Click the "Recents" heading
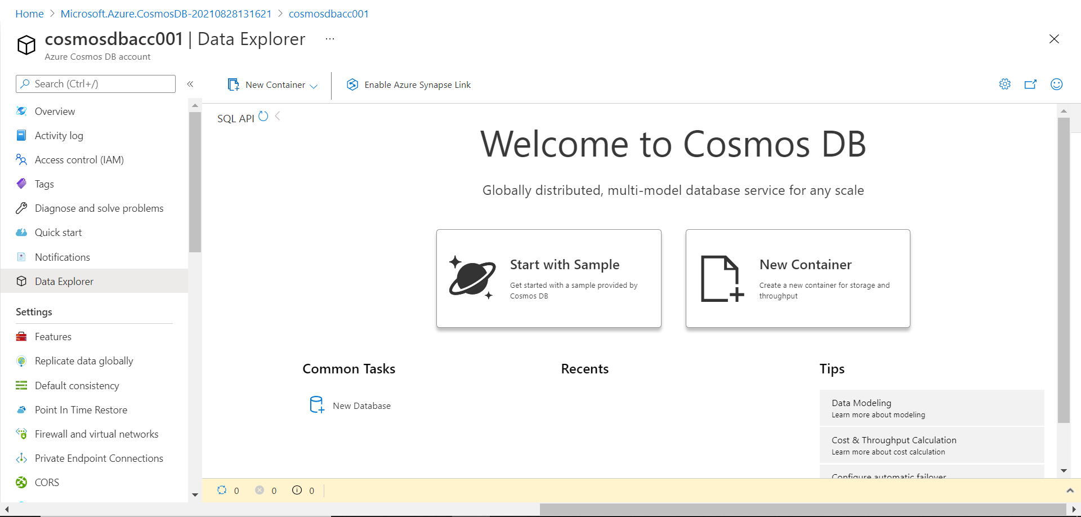The width and height of the screenshot is (1081, 517). point(584,369)
